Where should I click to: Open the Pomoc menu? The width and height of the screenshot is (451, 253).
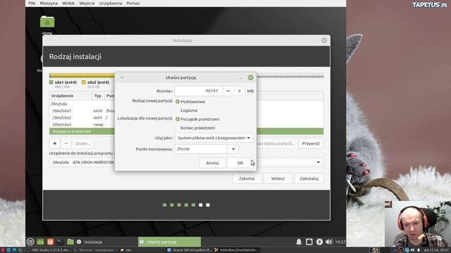(x=133, y=3)
